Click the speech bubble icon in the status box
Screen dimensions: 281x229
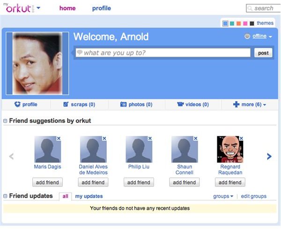[x=80, y=52]
